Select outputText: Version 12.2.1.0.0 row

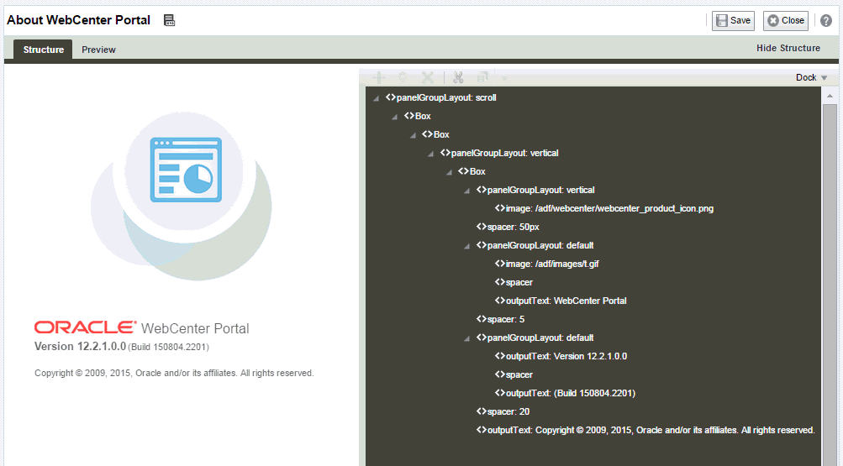561,356
